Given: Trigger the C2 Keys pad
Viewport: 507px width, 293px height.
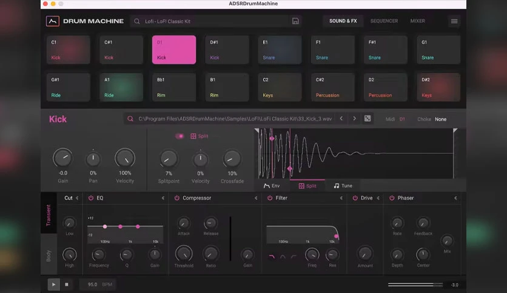Looking at the screenshot, I should [280, 87].
